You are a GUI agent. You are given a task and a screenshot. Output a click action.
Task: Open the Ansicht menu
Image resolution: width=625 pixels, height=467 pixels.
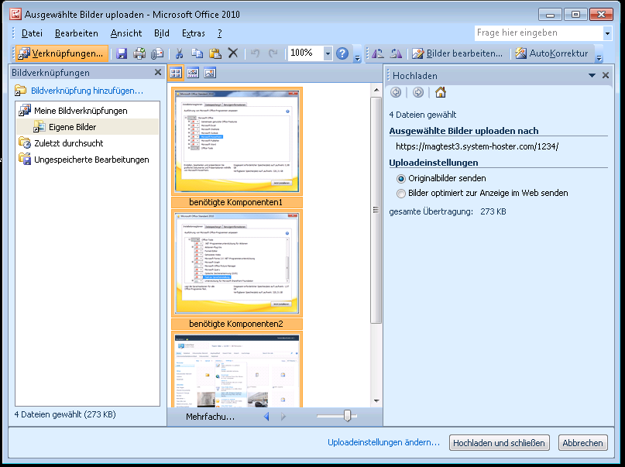pos(126,33)
